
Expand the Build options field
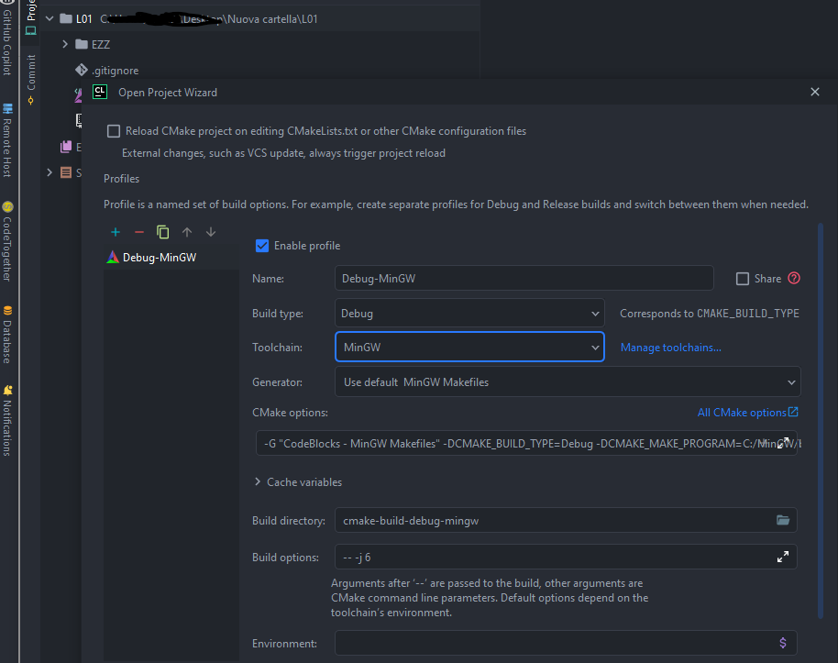(783, 558)
